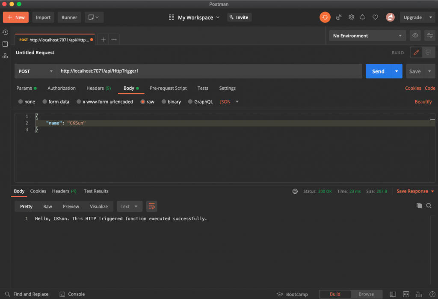Switch to the Pre-request Script tab
Viewport: 438px width, 299px height.
click(x=168, y=88)
